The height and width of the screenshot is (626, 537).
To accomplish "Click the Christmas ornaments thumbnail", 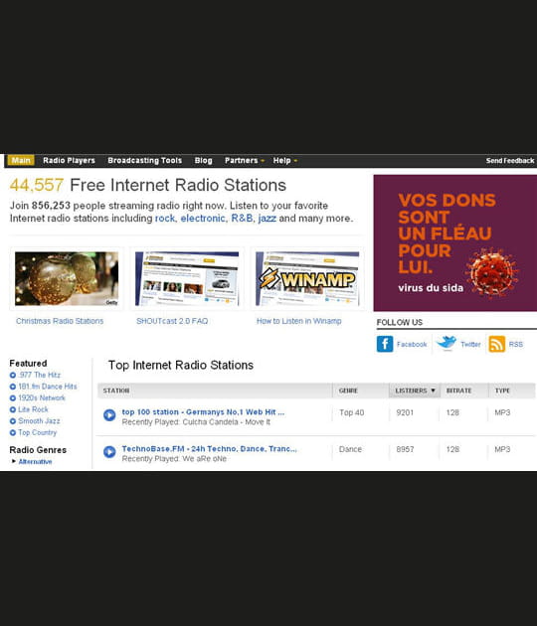I will pyautogui.click(x=67, y=278).
